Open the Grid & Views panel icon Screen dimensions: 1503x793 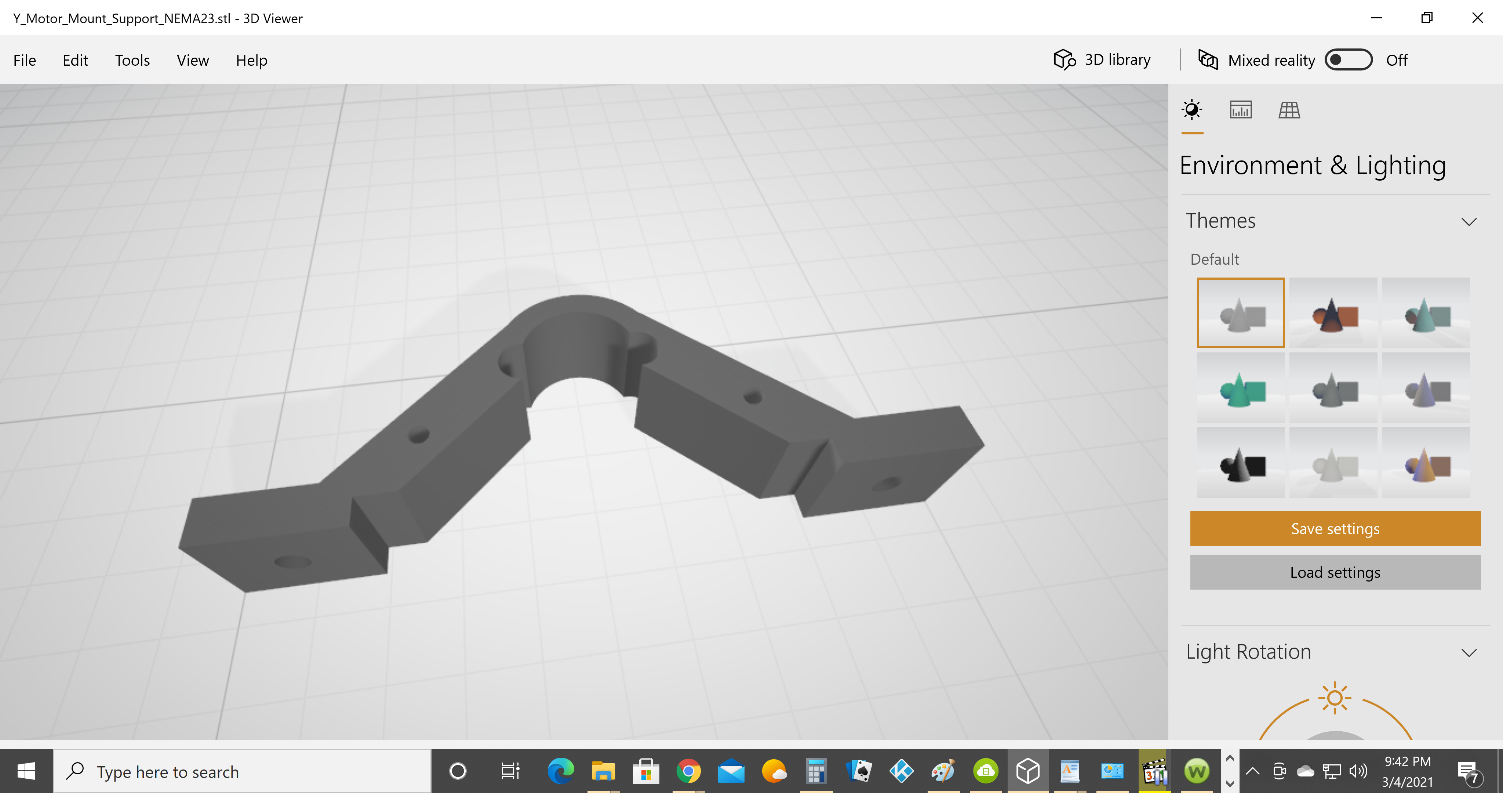click(x=1289, y=110)
